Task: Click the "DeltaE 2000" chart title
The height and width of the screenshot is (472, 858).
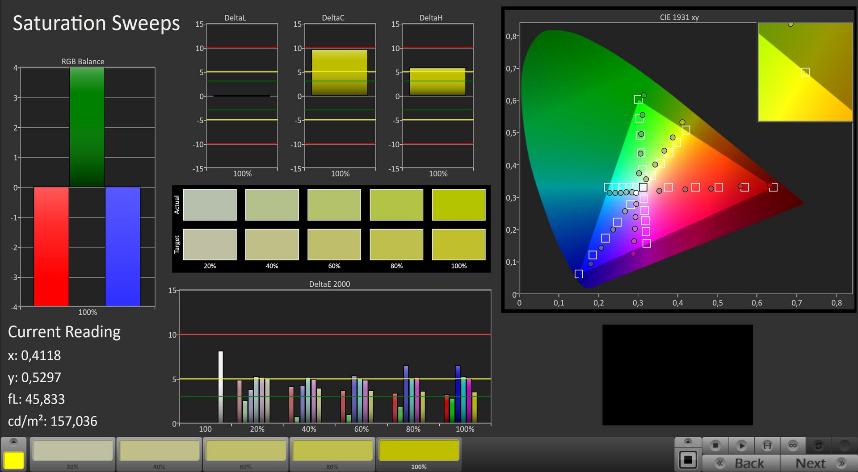Action: point(330,284)
